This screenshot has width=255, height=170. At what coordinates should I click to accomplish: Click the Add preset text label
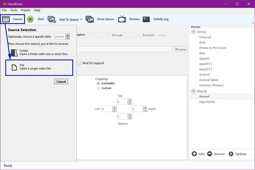(x=201, y=154)
